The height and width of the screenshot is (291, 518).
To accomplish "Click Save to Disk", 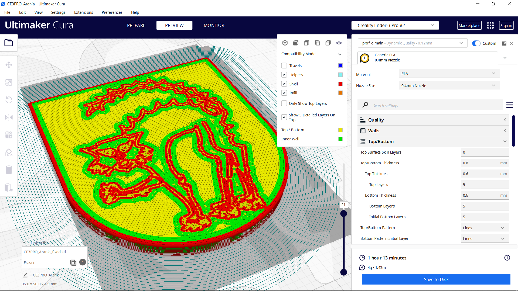I will tap(436, 279).
